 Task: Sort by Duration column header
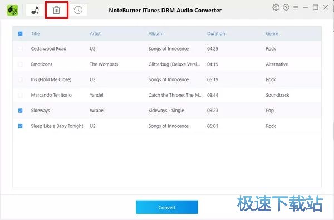tap(216, 33)
